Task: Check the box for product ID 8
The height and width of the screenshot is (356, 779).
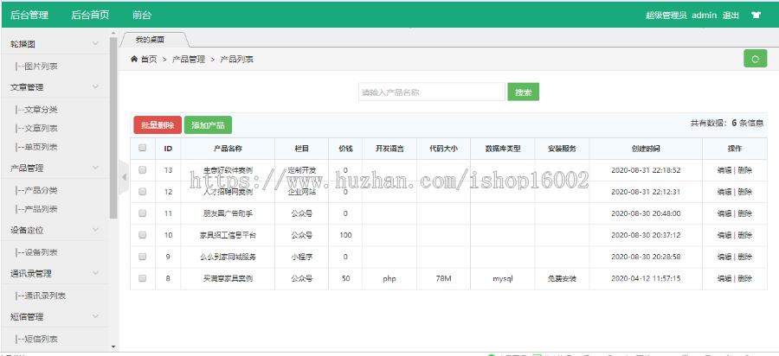Action: (x=143, y=278)
